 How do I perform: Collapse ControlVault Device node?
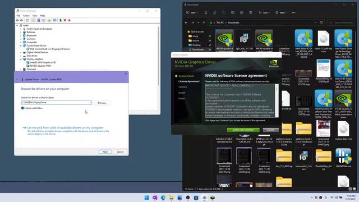(21, 45)
